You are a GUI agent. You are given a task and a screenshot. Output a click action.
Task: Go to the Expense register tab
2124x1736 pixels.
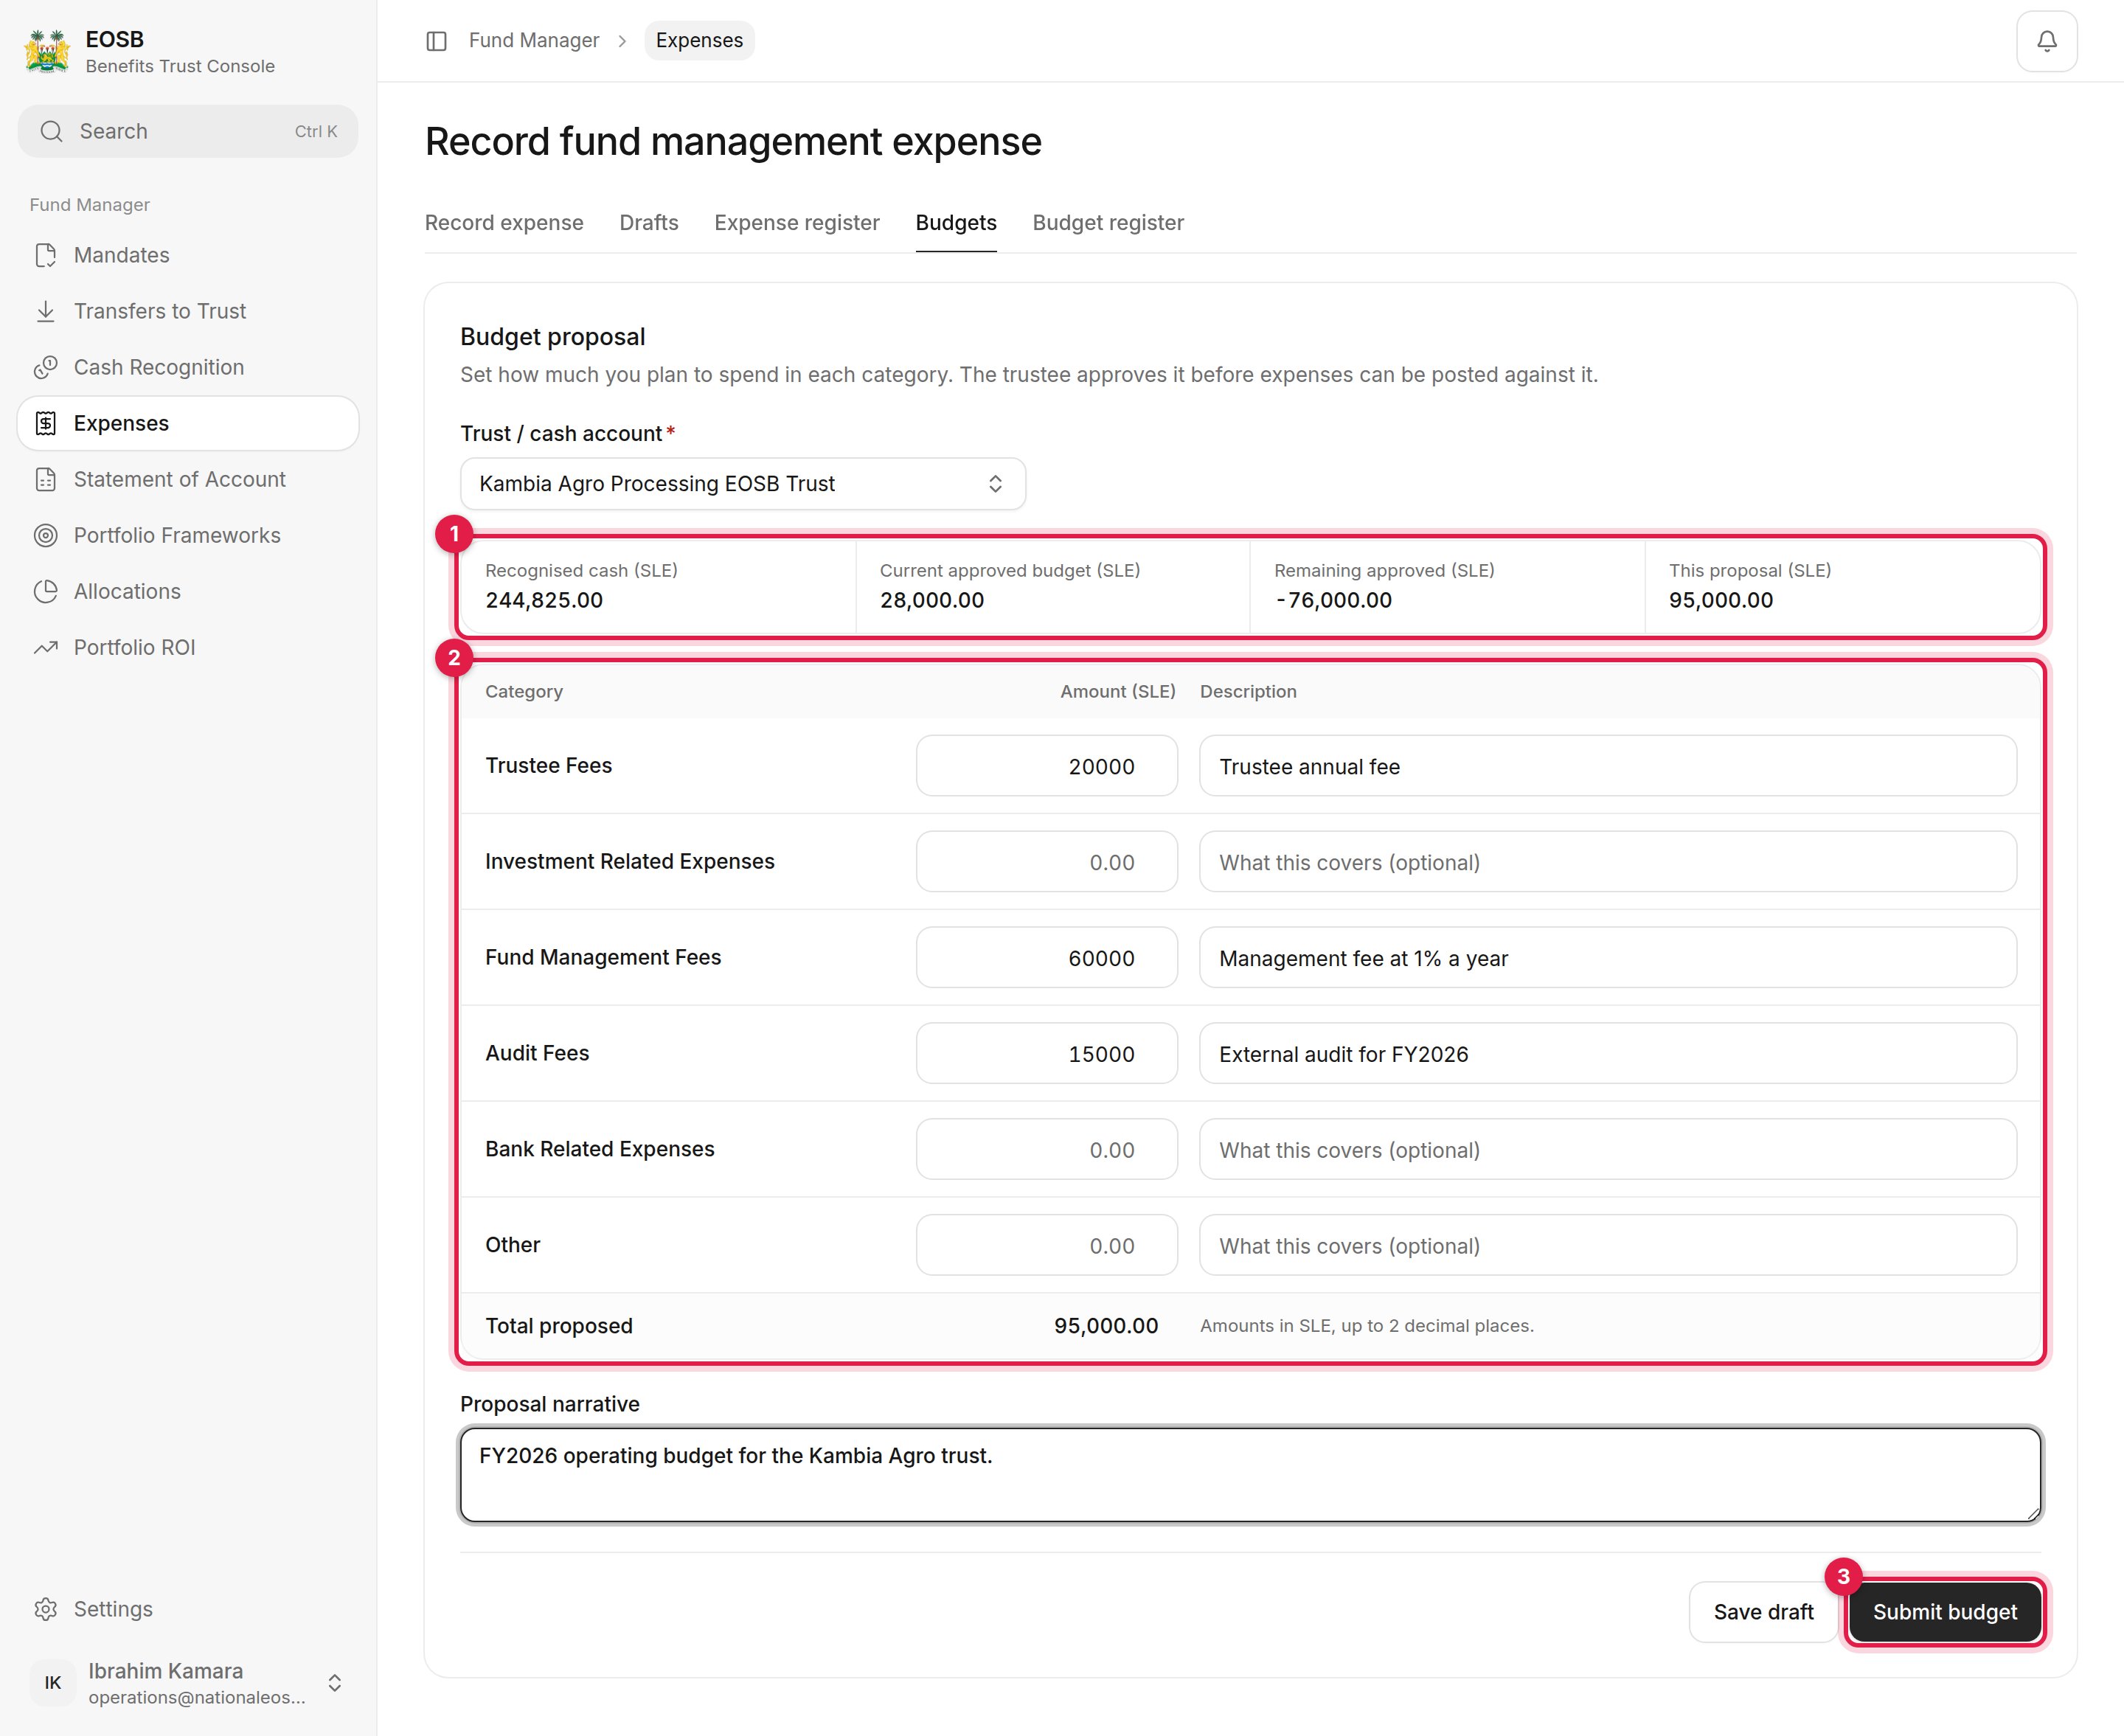797,223
